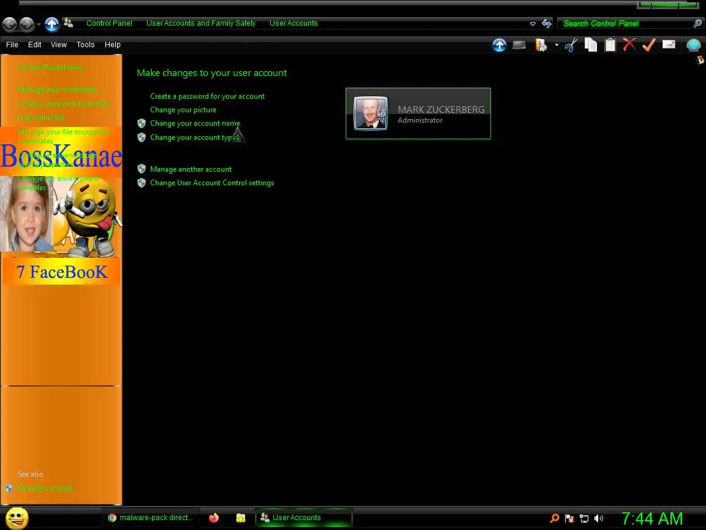The height and width of the screenshot is (530, 706).
Task: Open the File menu
Action: (x=12, y=45)
